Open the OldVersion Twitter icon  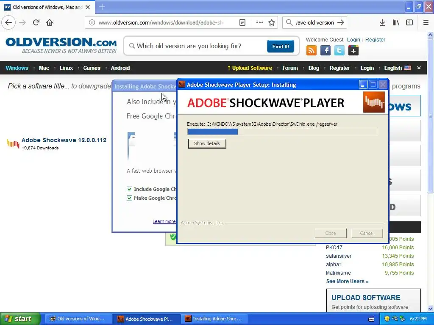pos(339,51)
